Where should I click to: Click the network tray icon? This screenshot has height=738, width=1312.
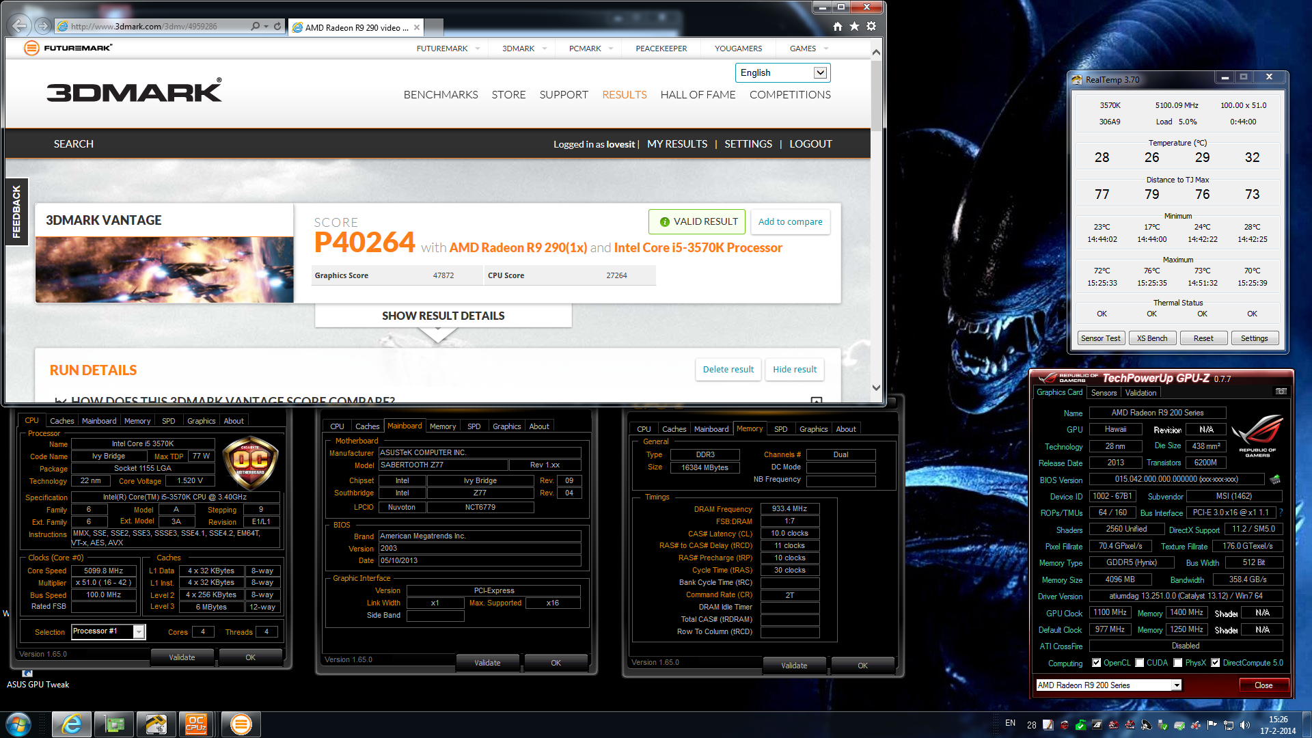click(x=1229, y=725)
